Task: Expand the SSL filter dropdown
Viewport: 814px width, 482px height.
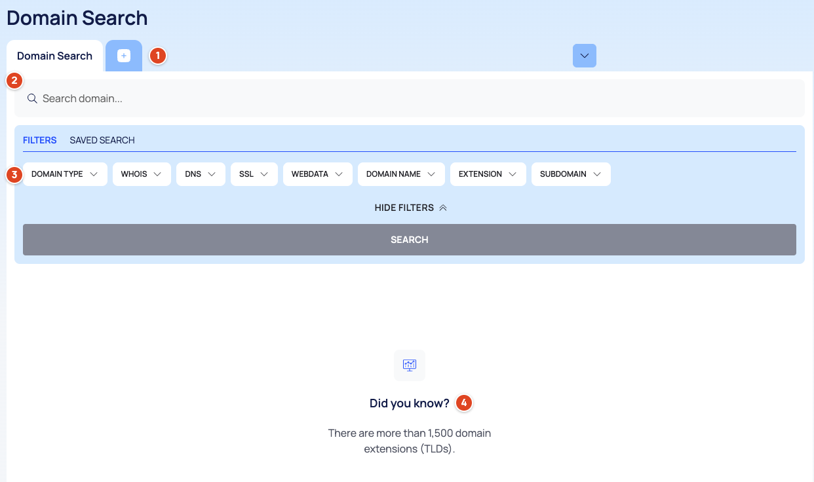Action: pyautogui.click(x=254, y=174)
